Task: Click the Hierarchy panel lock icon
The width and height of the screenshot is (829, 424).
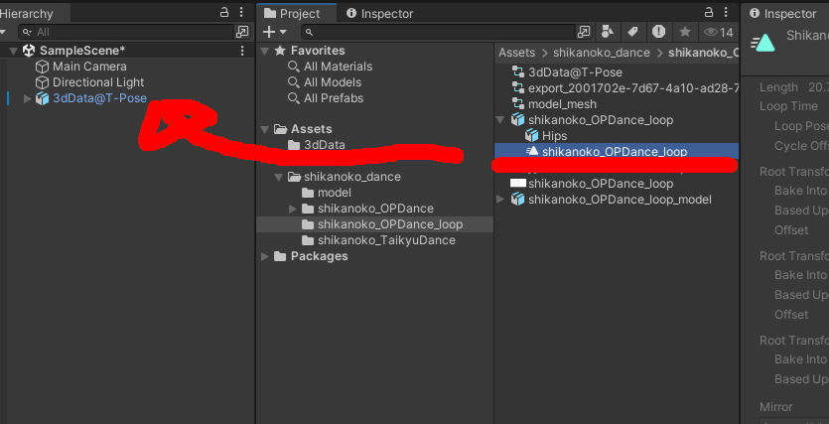Action: coord(224,13)
